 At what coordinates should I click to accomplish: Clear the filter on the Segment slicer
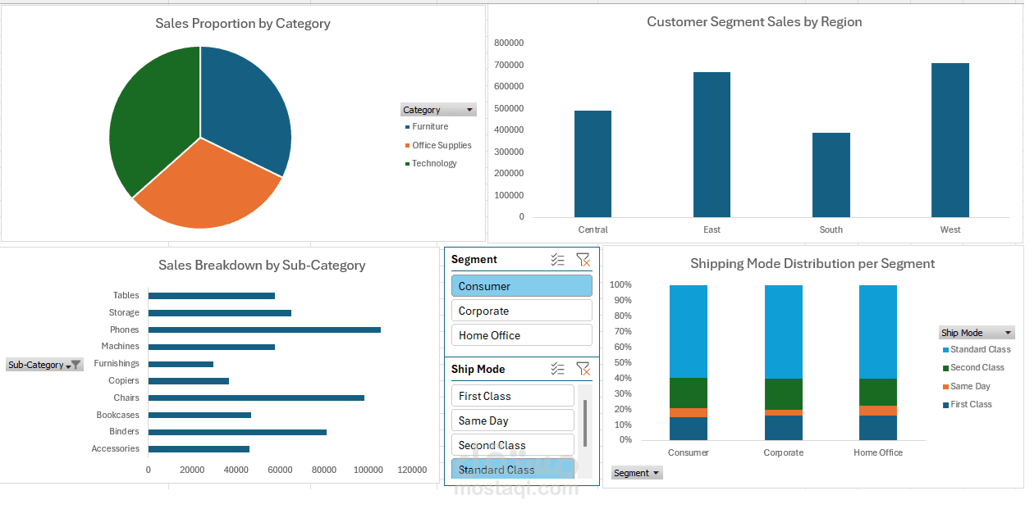(583, 260)
